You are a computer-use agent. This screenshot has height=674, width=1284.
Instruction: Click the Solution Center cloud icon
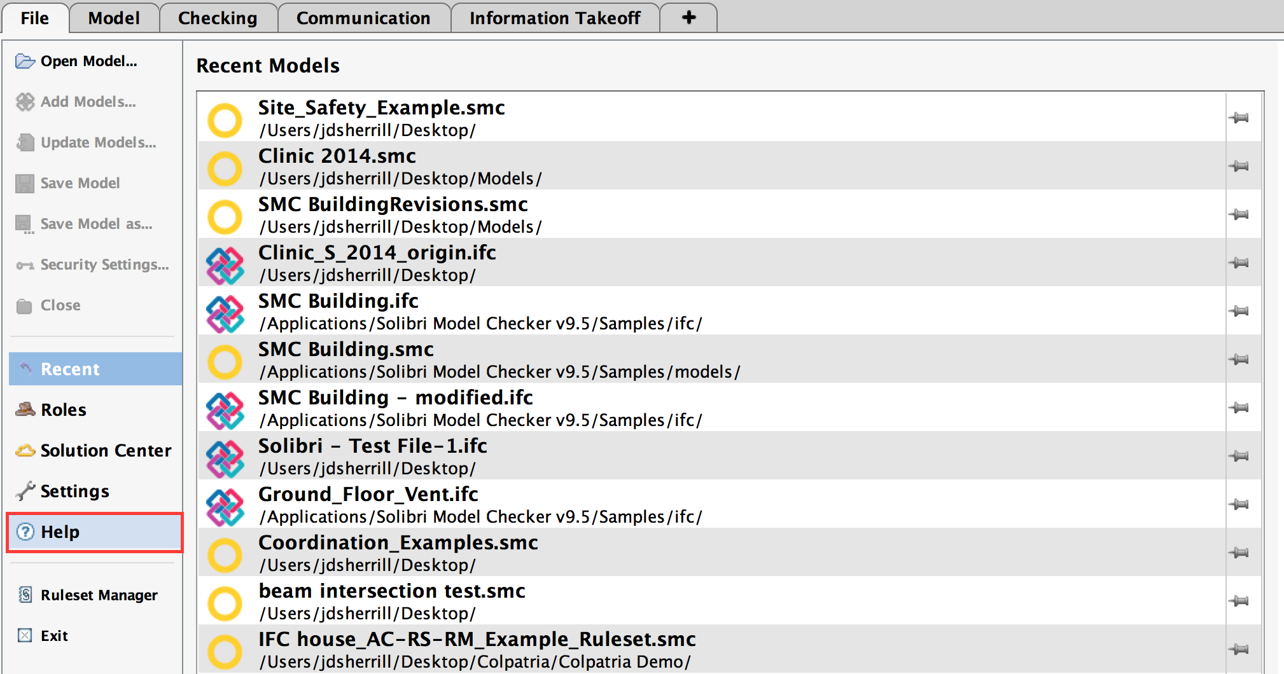pyautogui.click(x=25, y=450)
